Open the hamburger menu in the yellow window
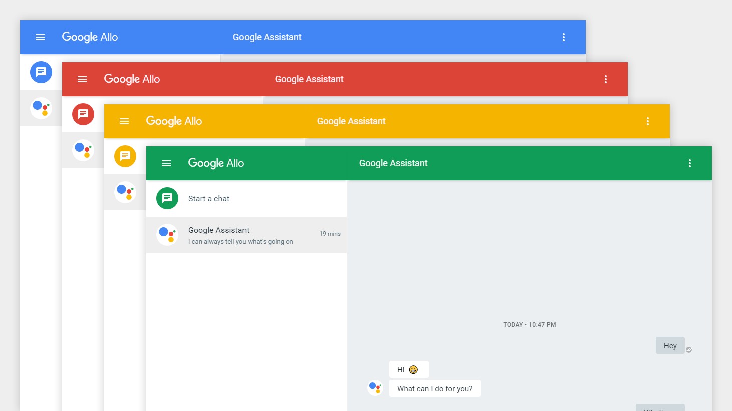The width and height of the screenshot is (732, 411). coord(124,121)
